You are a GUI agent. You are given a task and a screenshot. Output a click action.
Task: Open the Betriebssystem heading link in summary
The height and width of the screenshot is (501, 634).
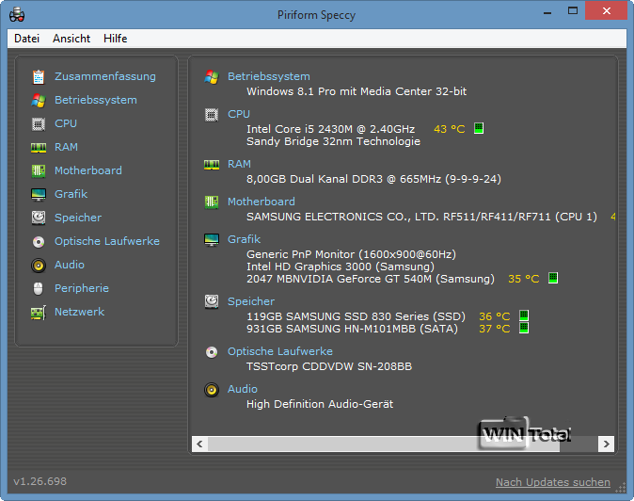269,76
